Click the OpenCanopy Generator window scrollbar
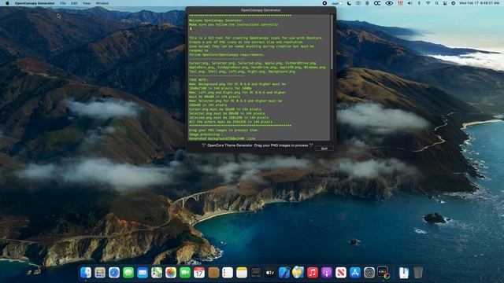Image resolution: width=504 pixels, height=283 pixels. tap(332, 42)
